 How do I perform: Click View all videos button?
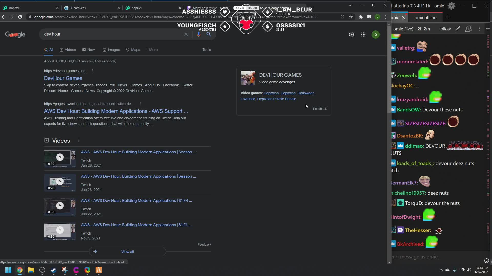127,252
